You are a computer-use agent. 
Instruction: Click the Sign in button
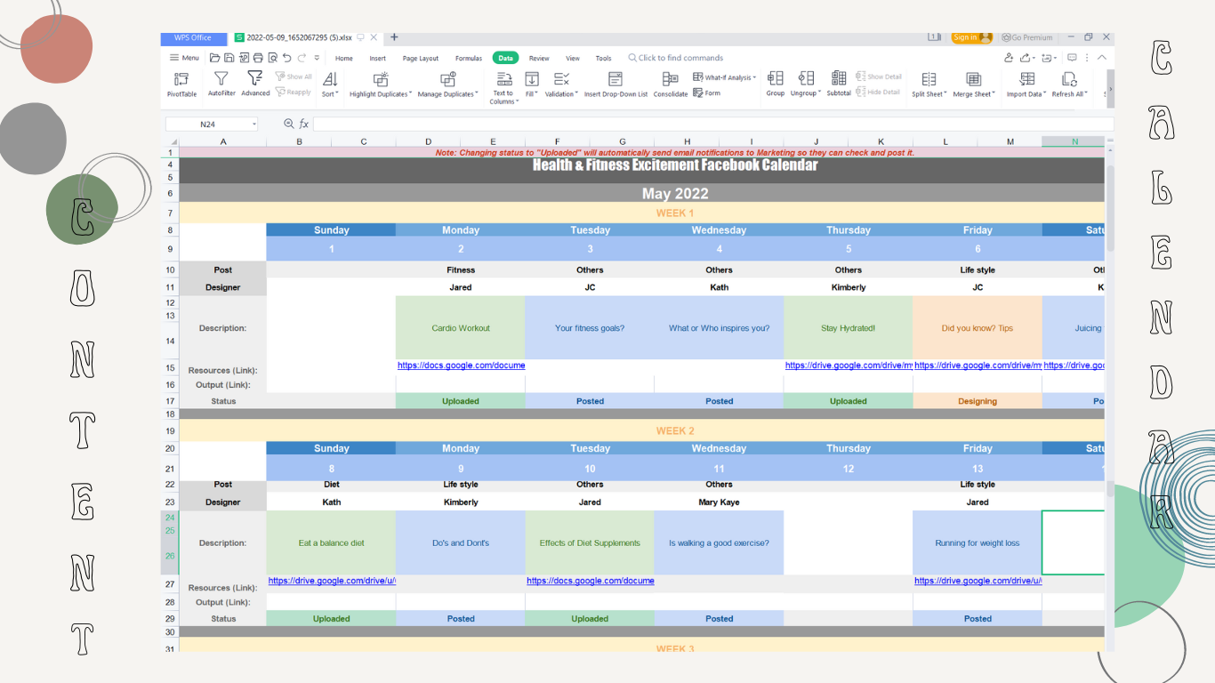pyautogui.click(x=971, y=37)
